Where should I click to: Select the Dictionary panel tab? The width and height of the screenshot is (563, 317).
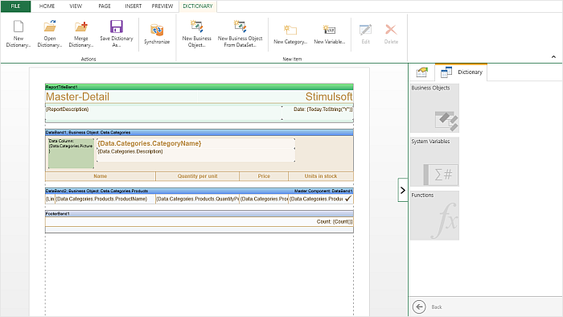(462, 72)
